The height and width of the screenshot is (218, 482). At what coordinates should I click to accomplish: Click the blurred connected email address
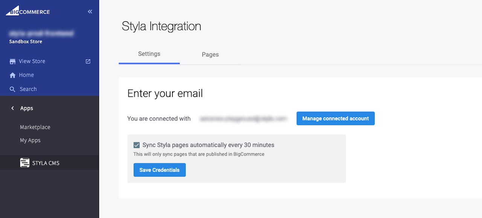pos(243,119)
